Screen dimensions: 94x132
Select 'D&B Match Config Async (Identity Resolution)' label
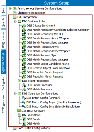pyautogui.click(x=54, y=102)
